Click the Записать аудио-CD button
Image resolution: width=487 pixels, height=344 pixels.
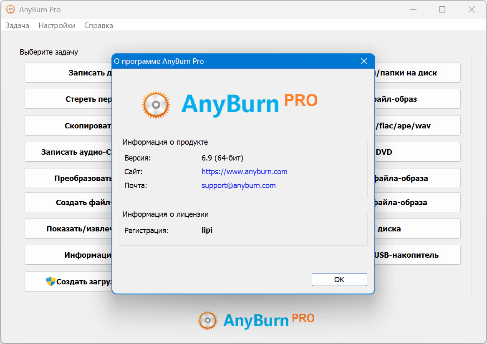pyautogui.click(x=68, y=152)
